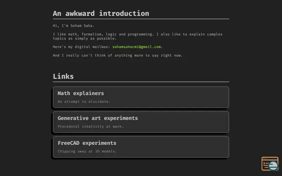Click the "Math explainers" card title
Image resolution: width=282 pixels, height=176 pixels.
81,93
